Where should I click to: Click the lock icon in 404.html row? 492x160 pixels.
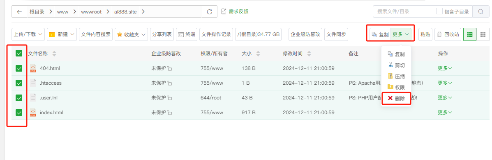pos(169,68)
